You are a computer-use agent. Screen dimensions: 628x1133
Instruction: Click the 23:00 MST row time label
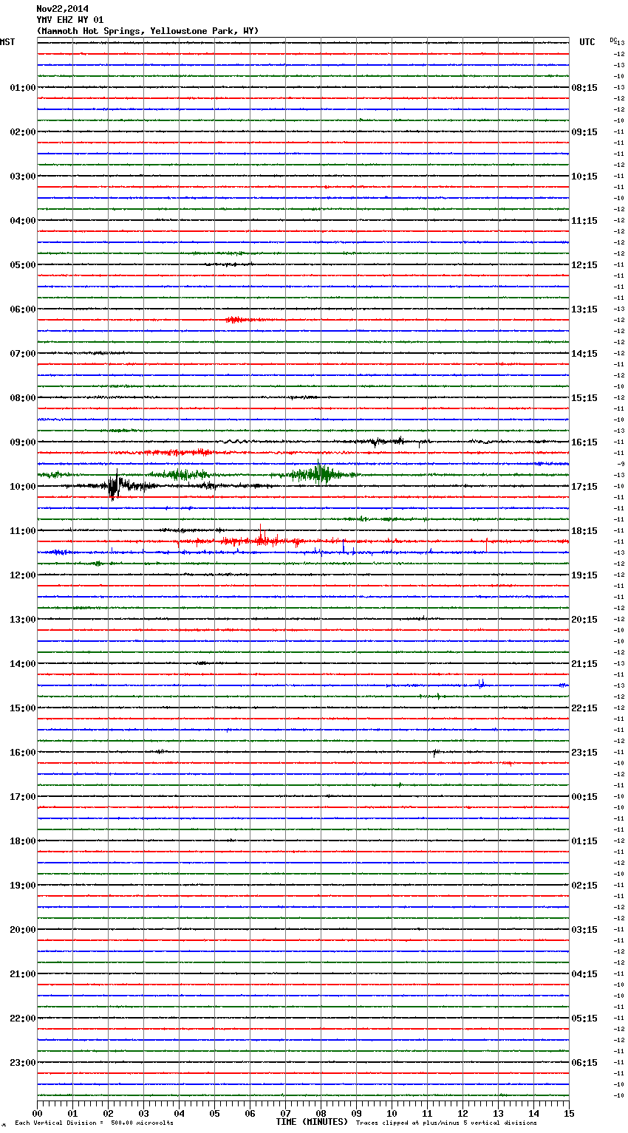(22, 1063)
